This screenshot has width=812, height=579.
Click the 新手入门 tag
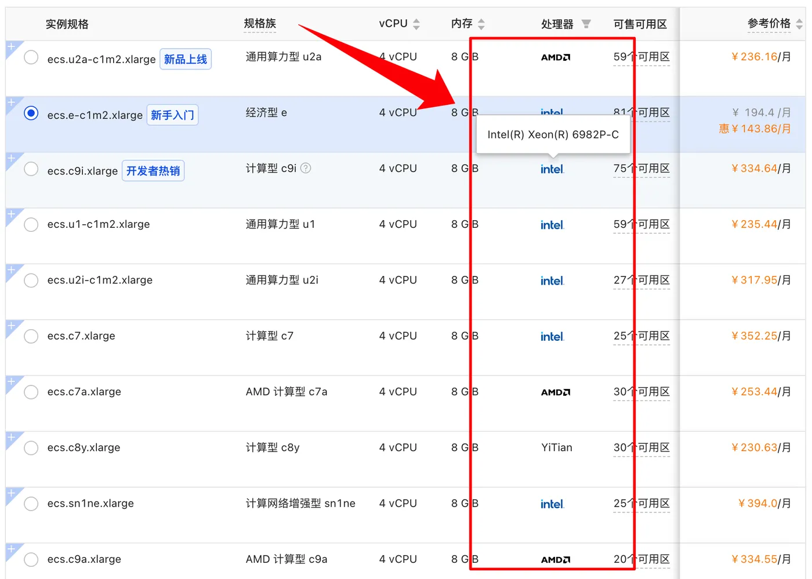pyautogui.click(x=172, y=115)
